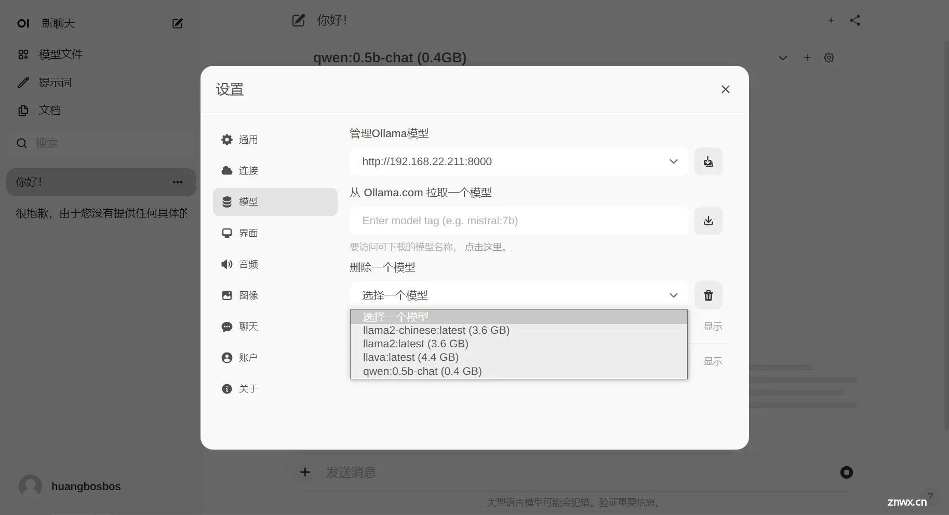Add another model with the plus icon

[807, 58]
